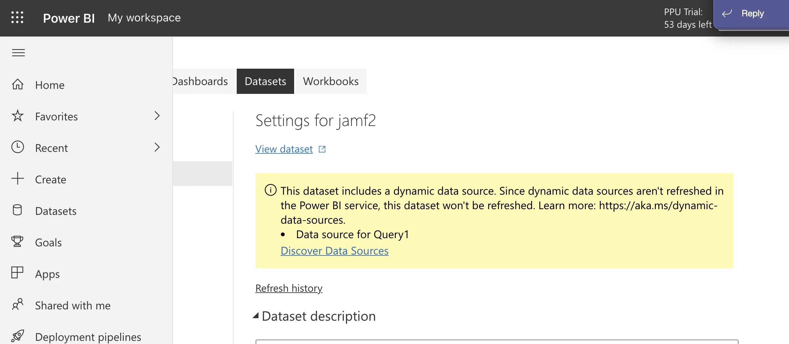
Task: Select the Datasets tab
Action: click(265, 81)
